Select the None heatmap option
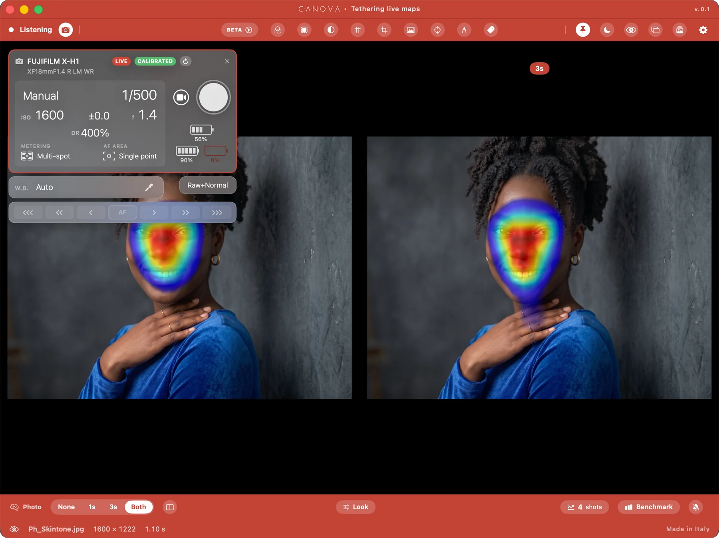 66,507
